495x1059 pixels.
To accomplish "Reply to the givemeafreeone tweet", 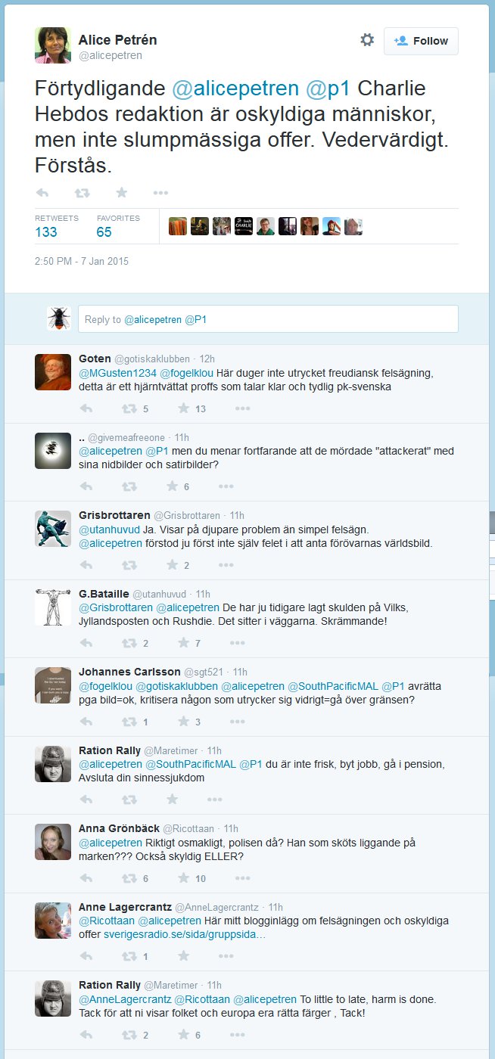I will pyautogui.click(x=86, y=486).
